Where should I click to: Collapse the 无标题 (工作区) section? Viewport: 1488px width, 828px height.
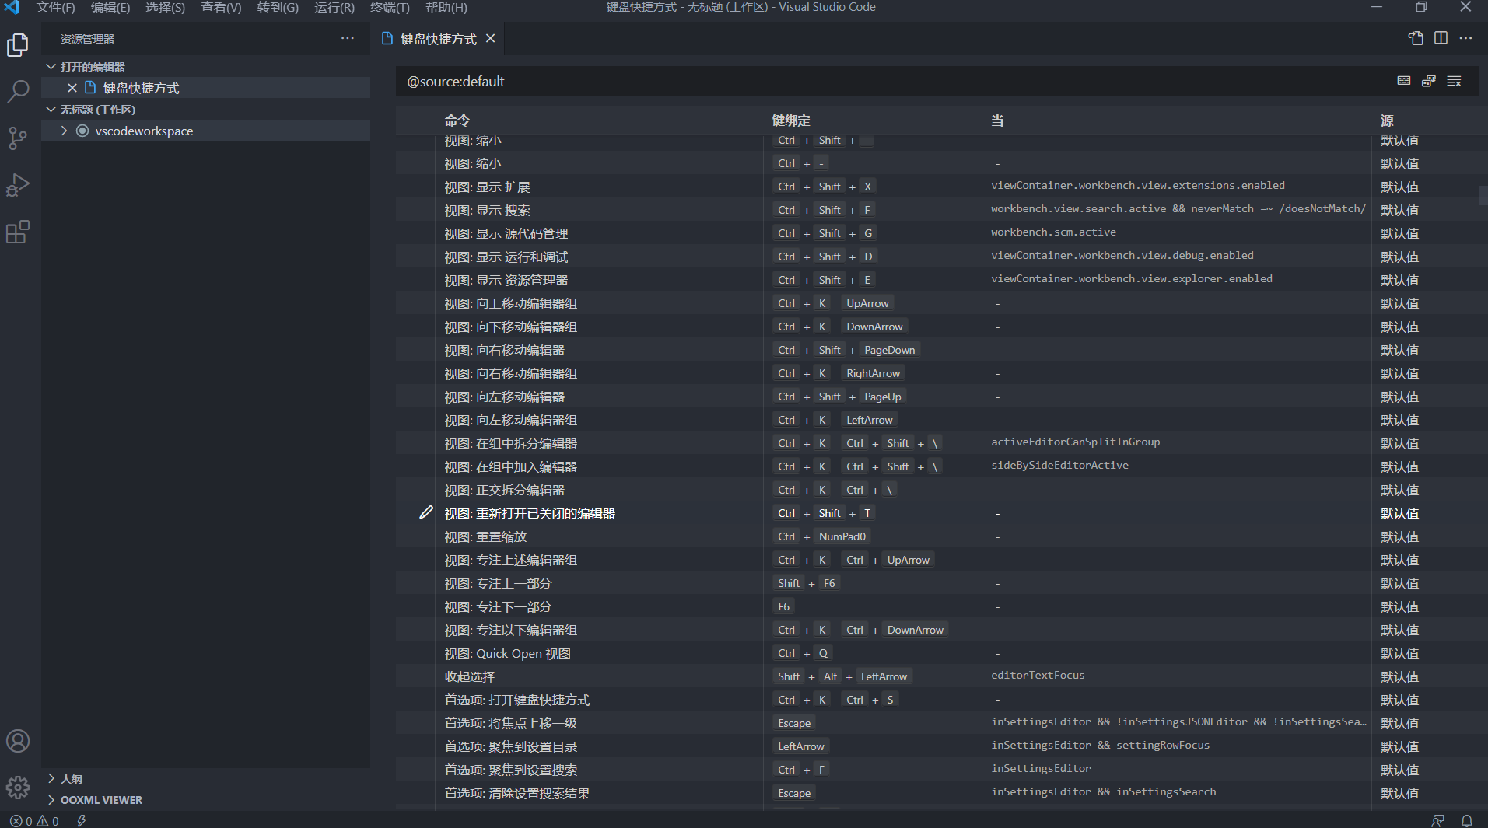point(206,110)
